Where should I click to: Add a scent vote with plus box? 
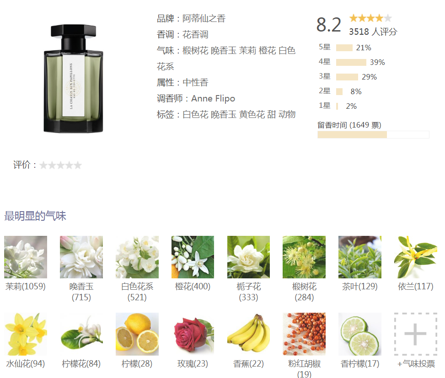click(415, 334)
